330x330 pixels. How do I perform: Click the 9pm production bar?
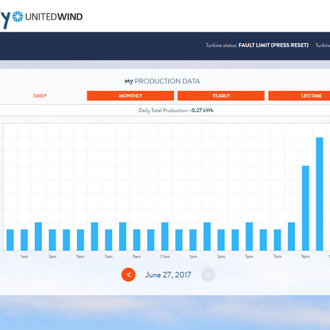[x=305, y=208]
